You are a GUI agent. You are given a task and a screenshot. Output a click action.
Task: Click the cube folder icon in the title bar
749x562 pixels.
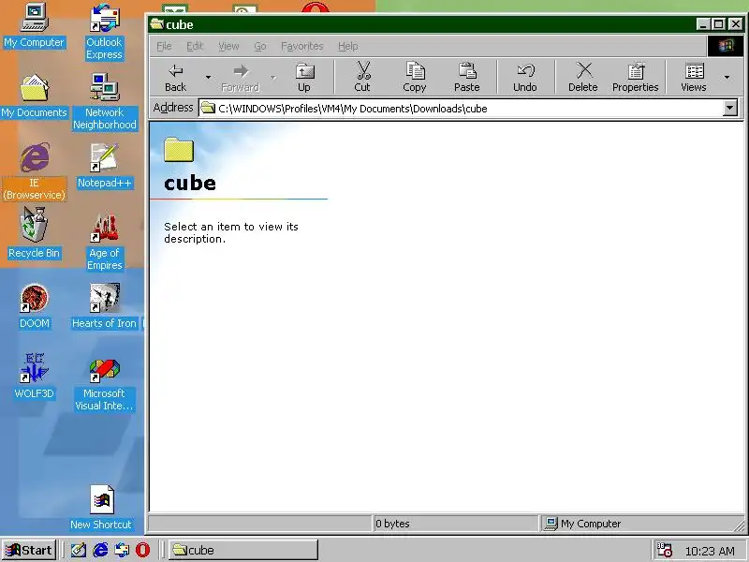point(156,24)
